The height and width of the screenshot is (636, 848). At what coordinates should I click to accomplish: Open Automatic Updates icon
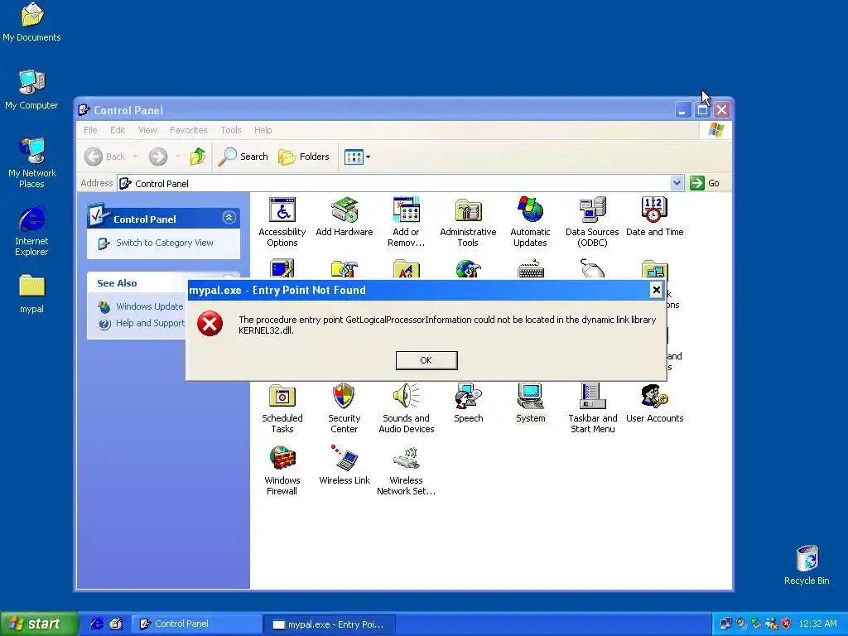530,221
